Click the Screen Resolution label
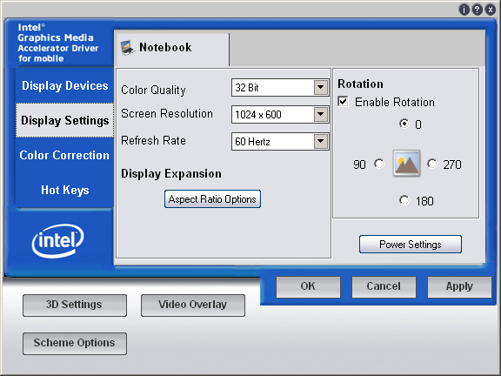This screenshot has width=501, height=376. pyautogui.click(x=167, y=113)
